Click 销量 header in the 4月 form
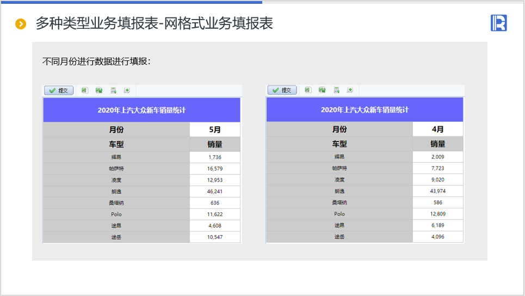Viewport: 525px width, 296px height. click(438, 144)
